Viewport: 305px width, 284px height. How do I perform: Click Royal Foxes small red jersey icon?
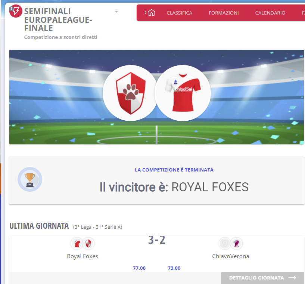pos(77,243)
